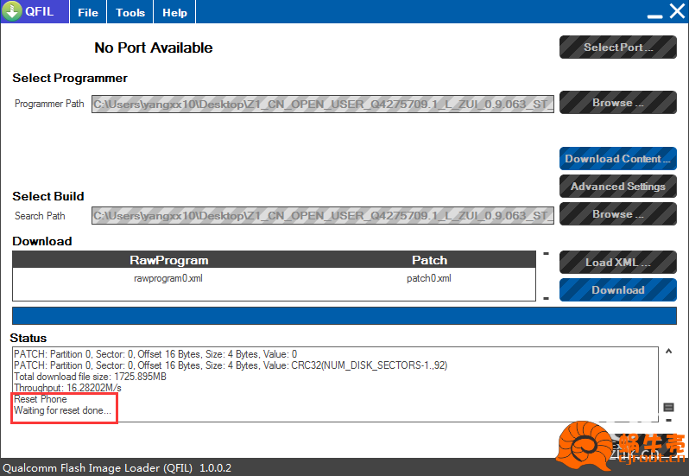
Task: Click the lower minus button beside the XML table
Action: 547,298
